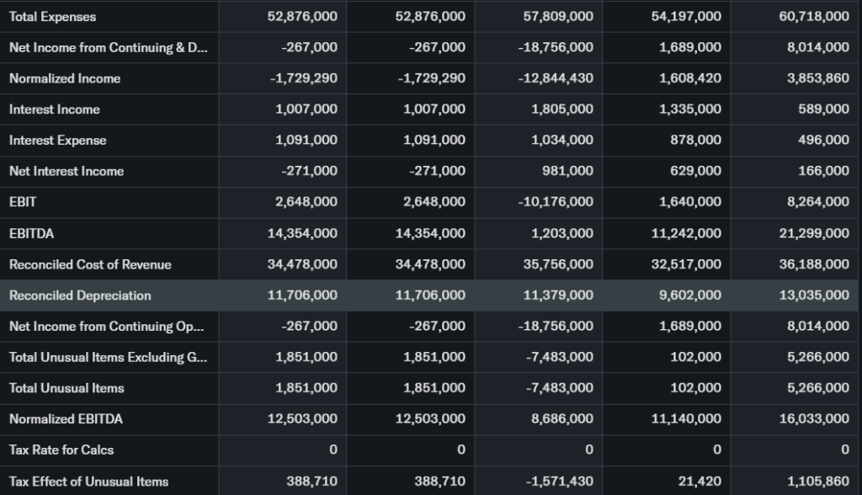
Task: Select the Reconciled Cost of Revenue label
Action: [x=90, y=264]
